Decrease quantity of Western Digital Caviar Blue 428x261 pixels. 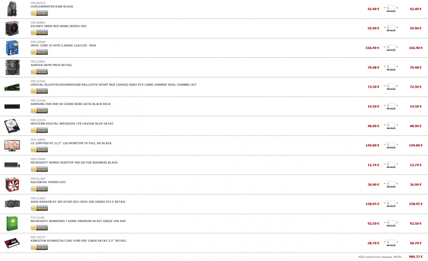(385, 125)
